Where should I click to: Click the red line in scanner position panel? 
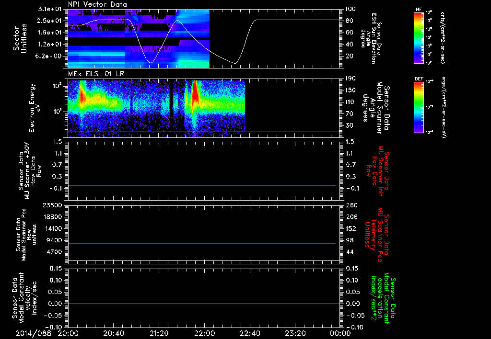pos(202,243)
